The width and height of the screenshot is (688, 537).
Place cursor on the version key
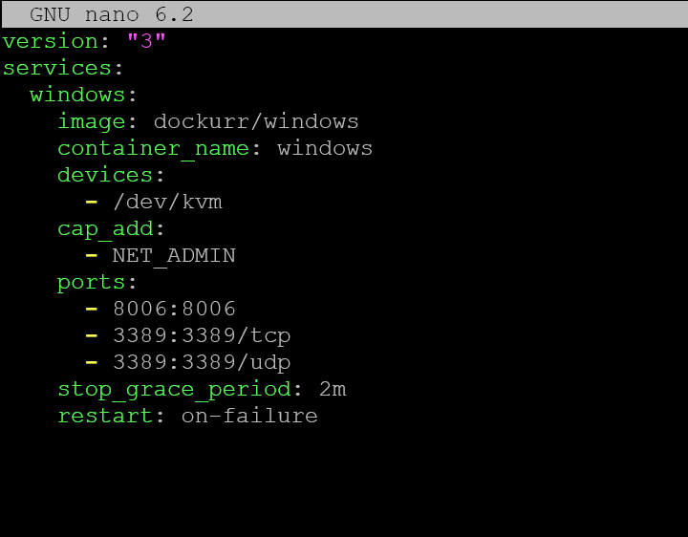tap(50, 41)
